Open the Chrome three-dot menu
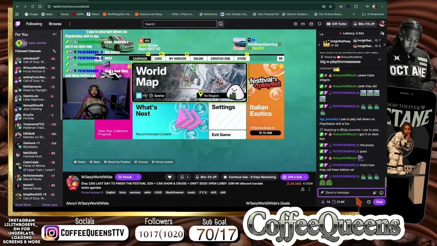The width and height of the screenshot is (437, 246). (x=382, y=6)
